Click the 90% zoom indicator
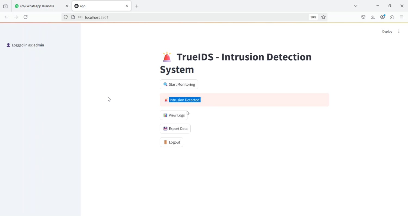This screenshot has width=408, height=216. [x=313, y=17]
